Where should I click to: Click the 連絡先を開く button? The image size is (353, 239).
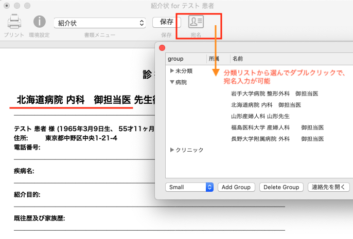329,188
